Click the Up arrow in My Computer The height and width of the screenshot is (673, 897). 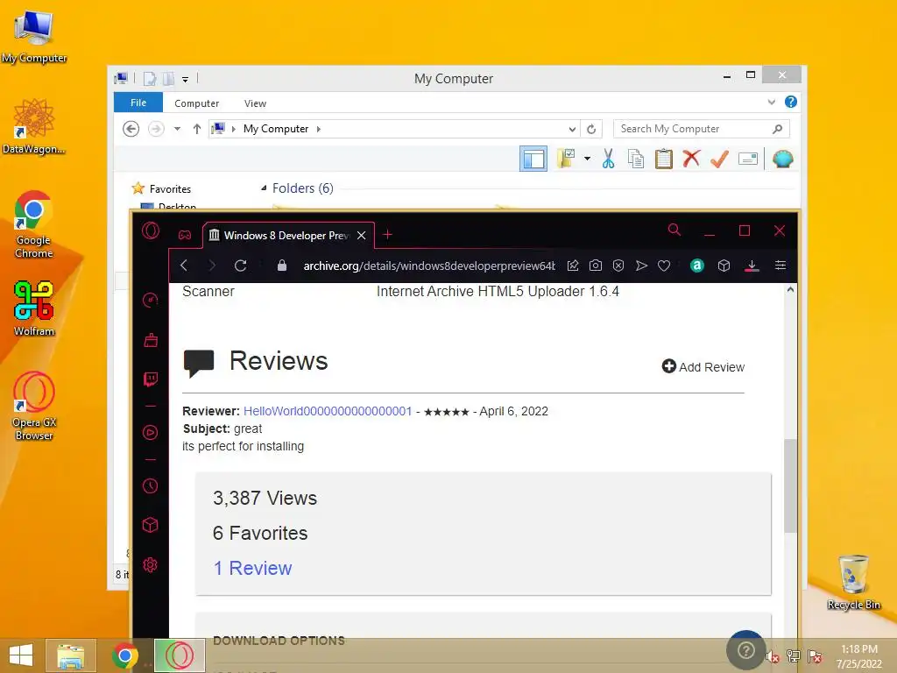(x=197, y=129)
